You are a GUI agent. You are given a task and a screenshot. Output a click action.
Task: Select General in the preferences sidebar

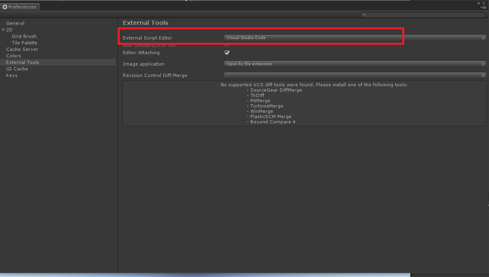tap(15, 23)
